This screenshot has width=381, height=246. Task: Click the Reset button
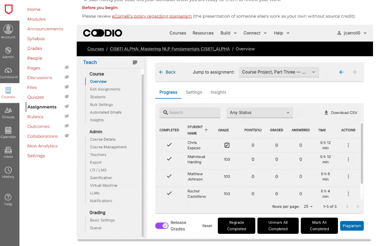207,226
